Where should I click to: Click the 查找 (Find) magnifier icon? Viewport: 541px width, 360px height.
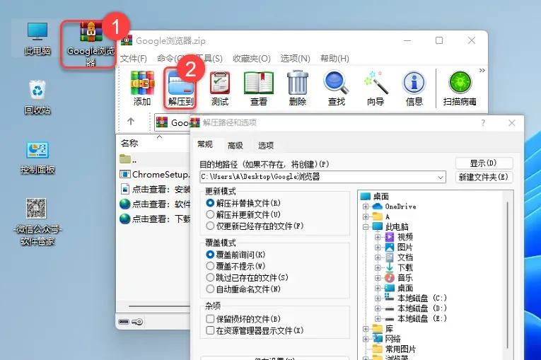tap(337, 88)
